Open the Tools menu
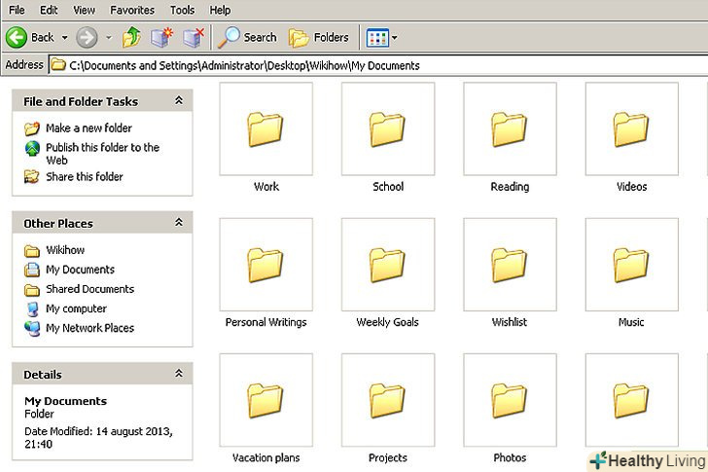 pyautogui.click(x=182, y=10)
